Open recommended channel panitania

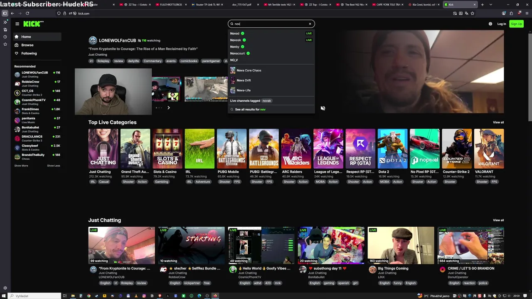[37, 120]
